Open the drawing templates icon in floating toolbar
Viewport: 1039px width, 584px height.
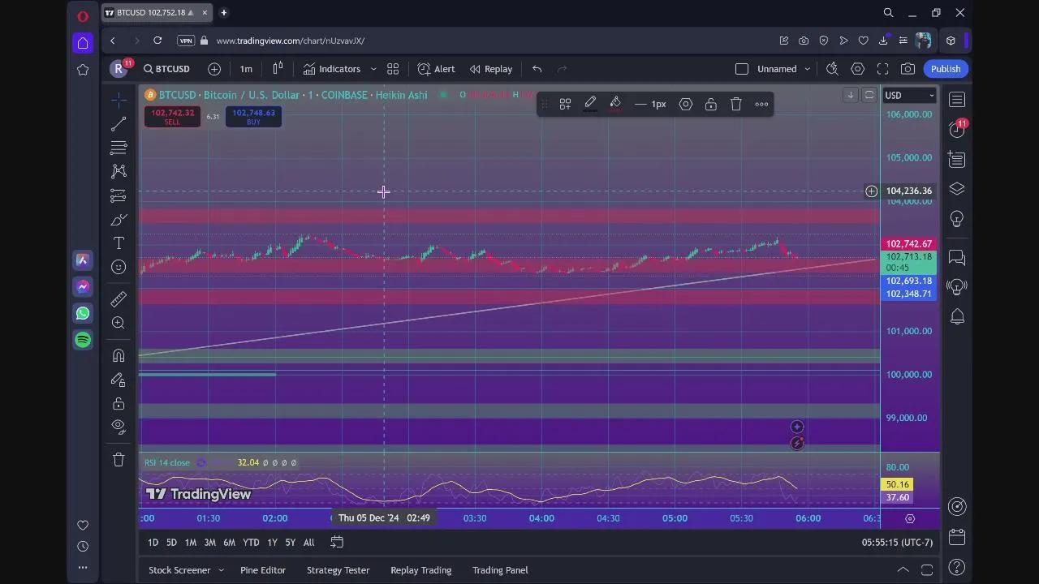point(565,104)
